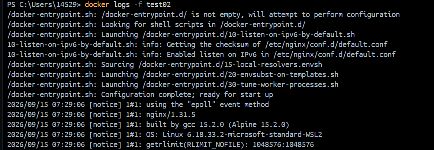The height and width of the screenshot is (150, 434).
Task: Click the 'logs' subcommand text
Action: (122, 4)
